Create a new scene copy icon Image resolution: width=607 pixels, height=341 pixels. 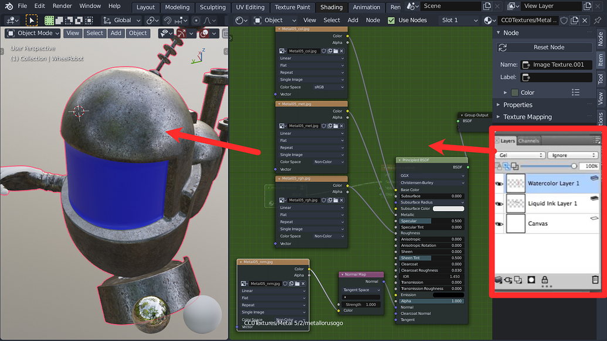point(487,6)
